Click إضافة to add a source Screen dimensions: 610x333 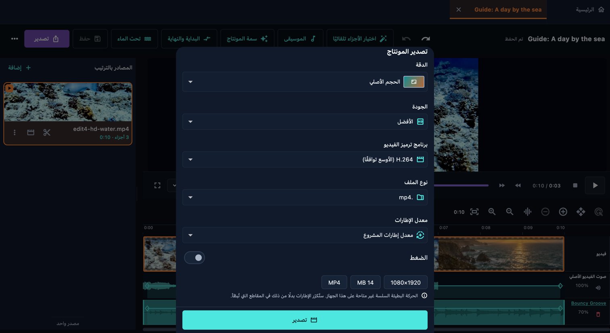[x=19, y=68]
